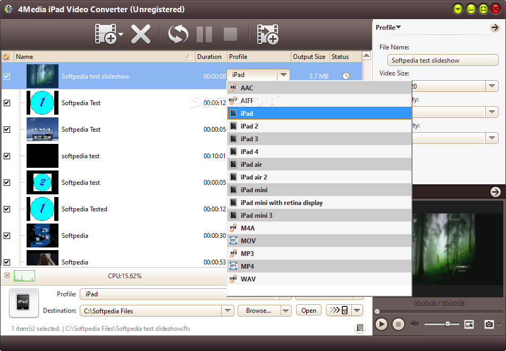Collapse Profile panel with arrow icon
The height and width of the screenshot is (351, 506).
495,28
